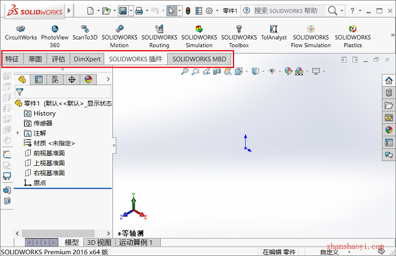Screen dimensions: 396x256
Task: Switch to the 特征 tab
Action: point(12,59)
